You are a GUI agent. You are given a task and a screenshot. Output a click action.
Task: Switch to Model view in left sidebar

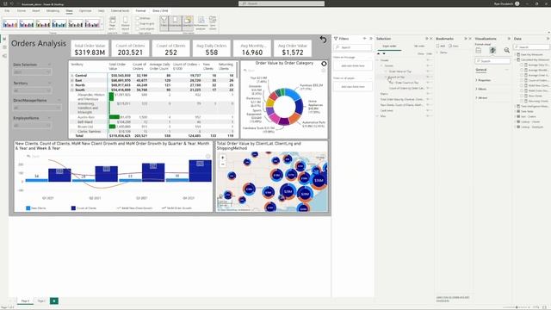tap(4, 56)
